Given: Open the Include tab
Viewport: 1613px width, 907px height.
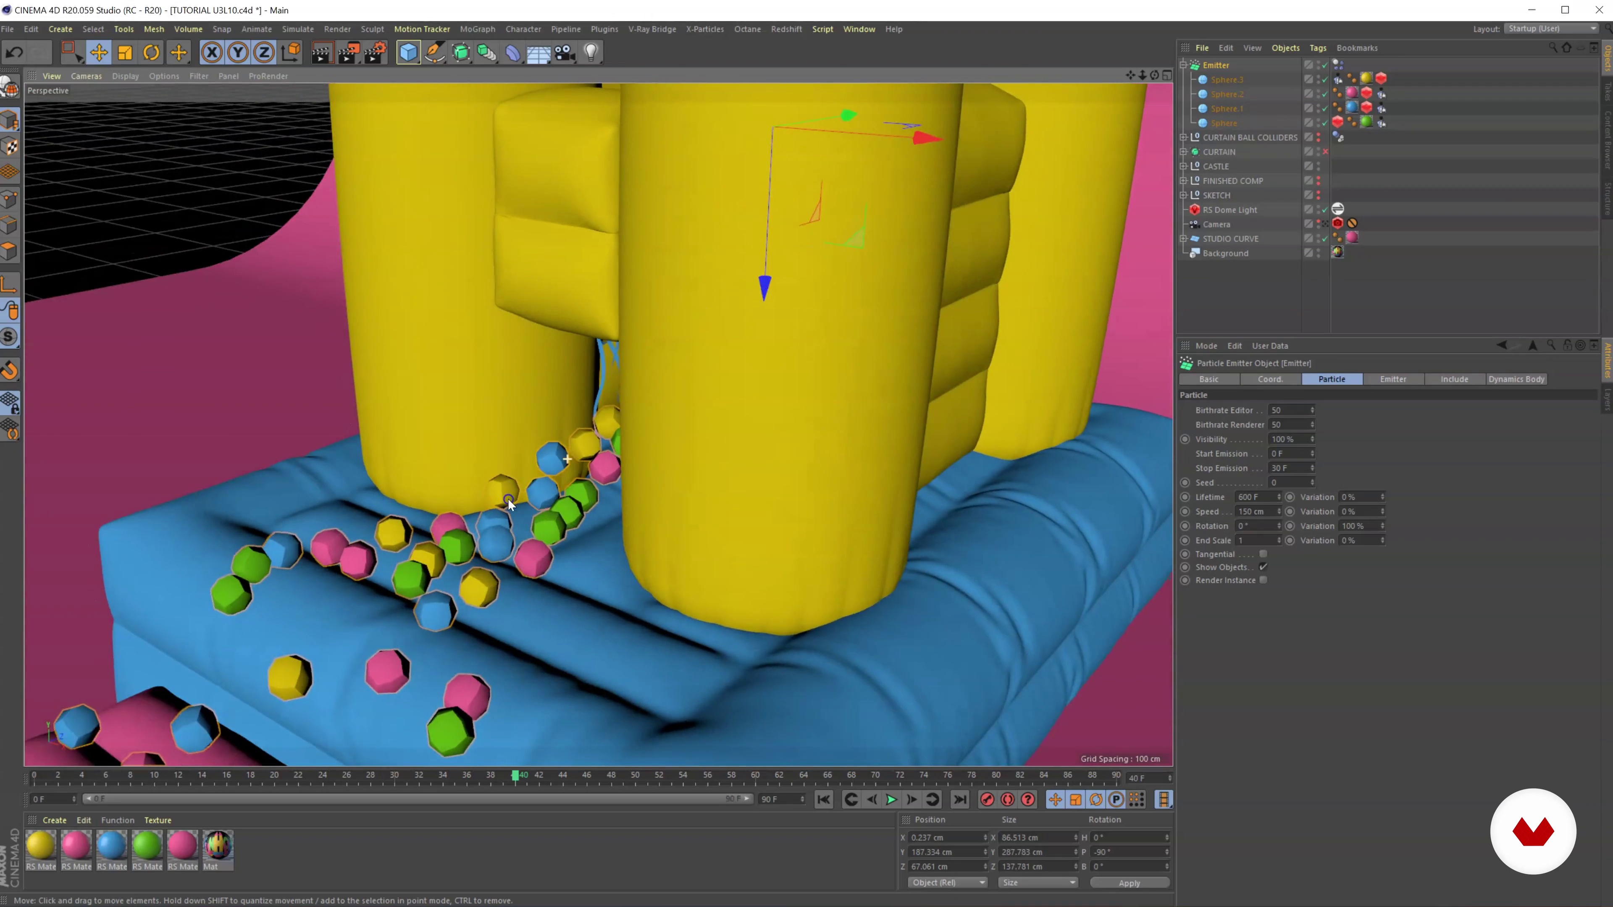Looking at the screenshot, I should 1454,379.
